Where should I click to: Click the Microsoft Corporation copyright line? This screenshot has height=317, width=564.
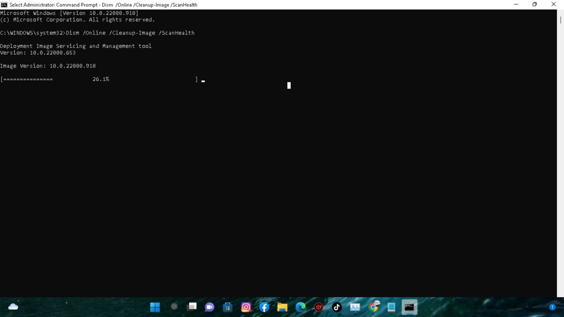point(77,20)
